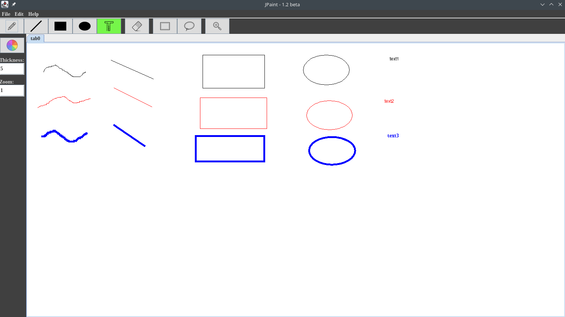Screen dimensions: 565x317
Task: Maximize the JPaint window
Action: (551, 4)
